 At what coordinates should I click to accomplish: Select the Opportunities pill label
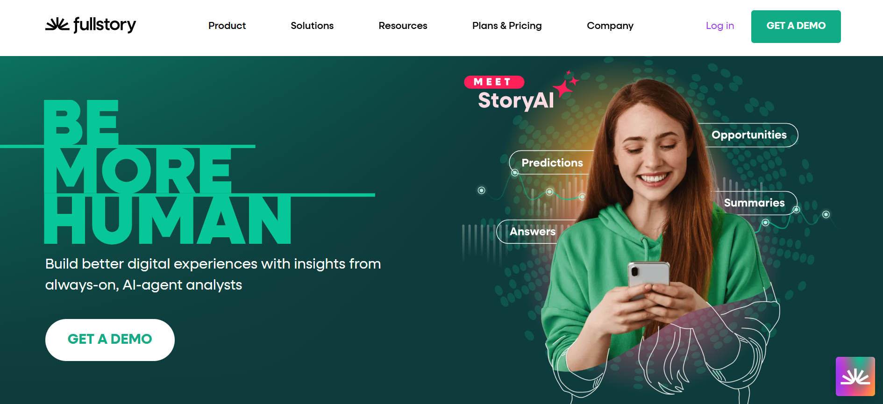(x=749, y=135)
